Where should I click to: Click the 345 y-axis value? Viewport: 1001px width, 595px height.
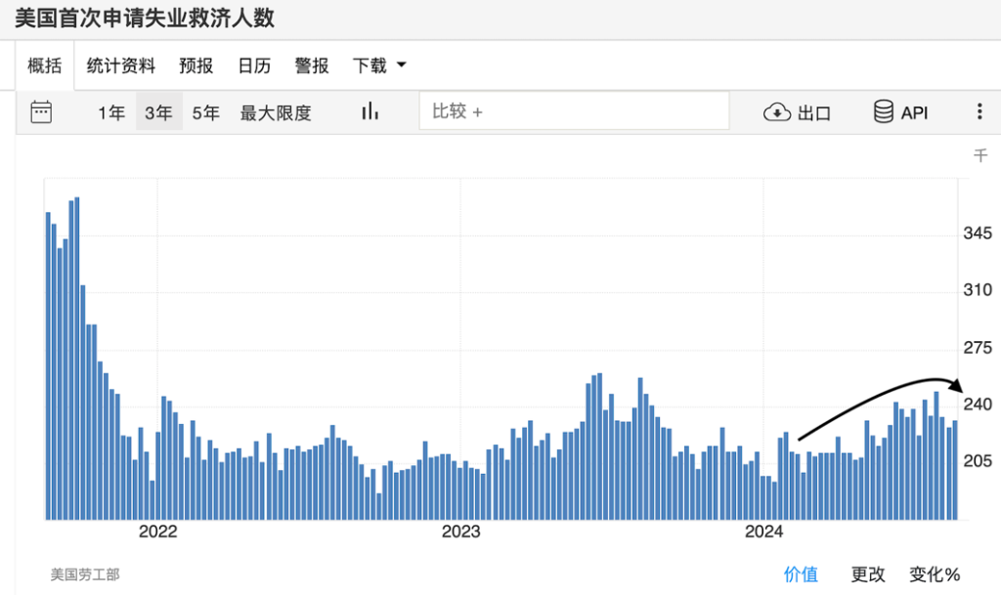(978, 234)
